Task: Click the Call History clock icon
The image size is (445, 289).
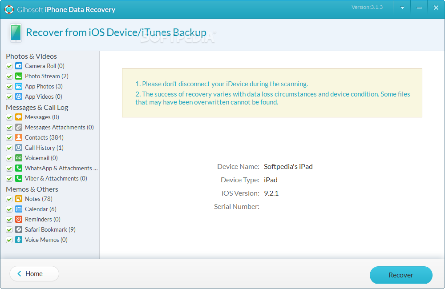Action: [19, 148]
